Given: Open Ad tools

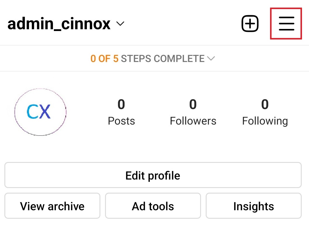Looking at the screenshot, I should click(x=153, y=206).
